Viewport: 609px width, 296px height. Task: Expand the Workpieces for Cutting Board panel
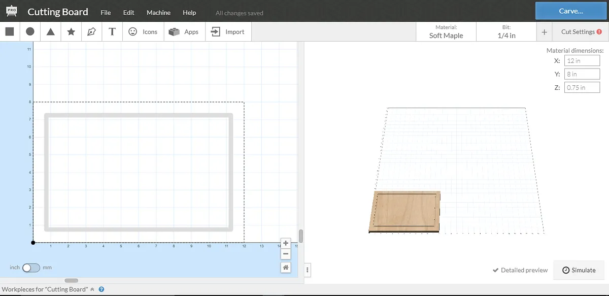[92, 289]
